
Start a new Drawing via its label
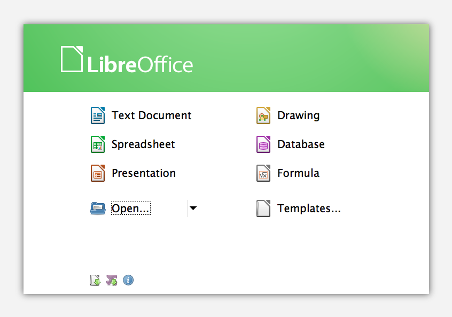299,115
